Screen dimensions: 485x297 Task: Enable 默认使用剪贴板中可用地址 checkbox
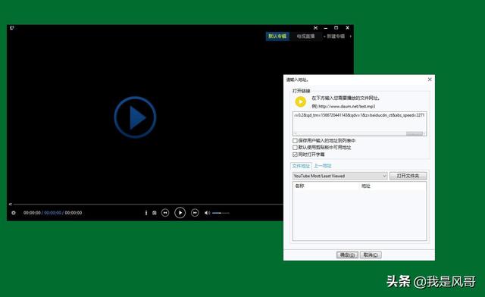(x=295, y=148)
